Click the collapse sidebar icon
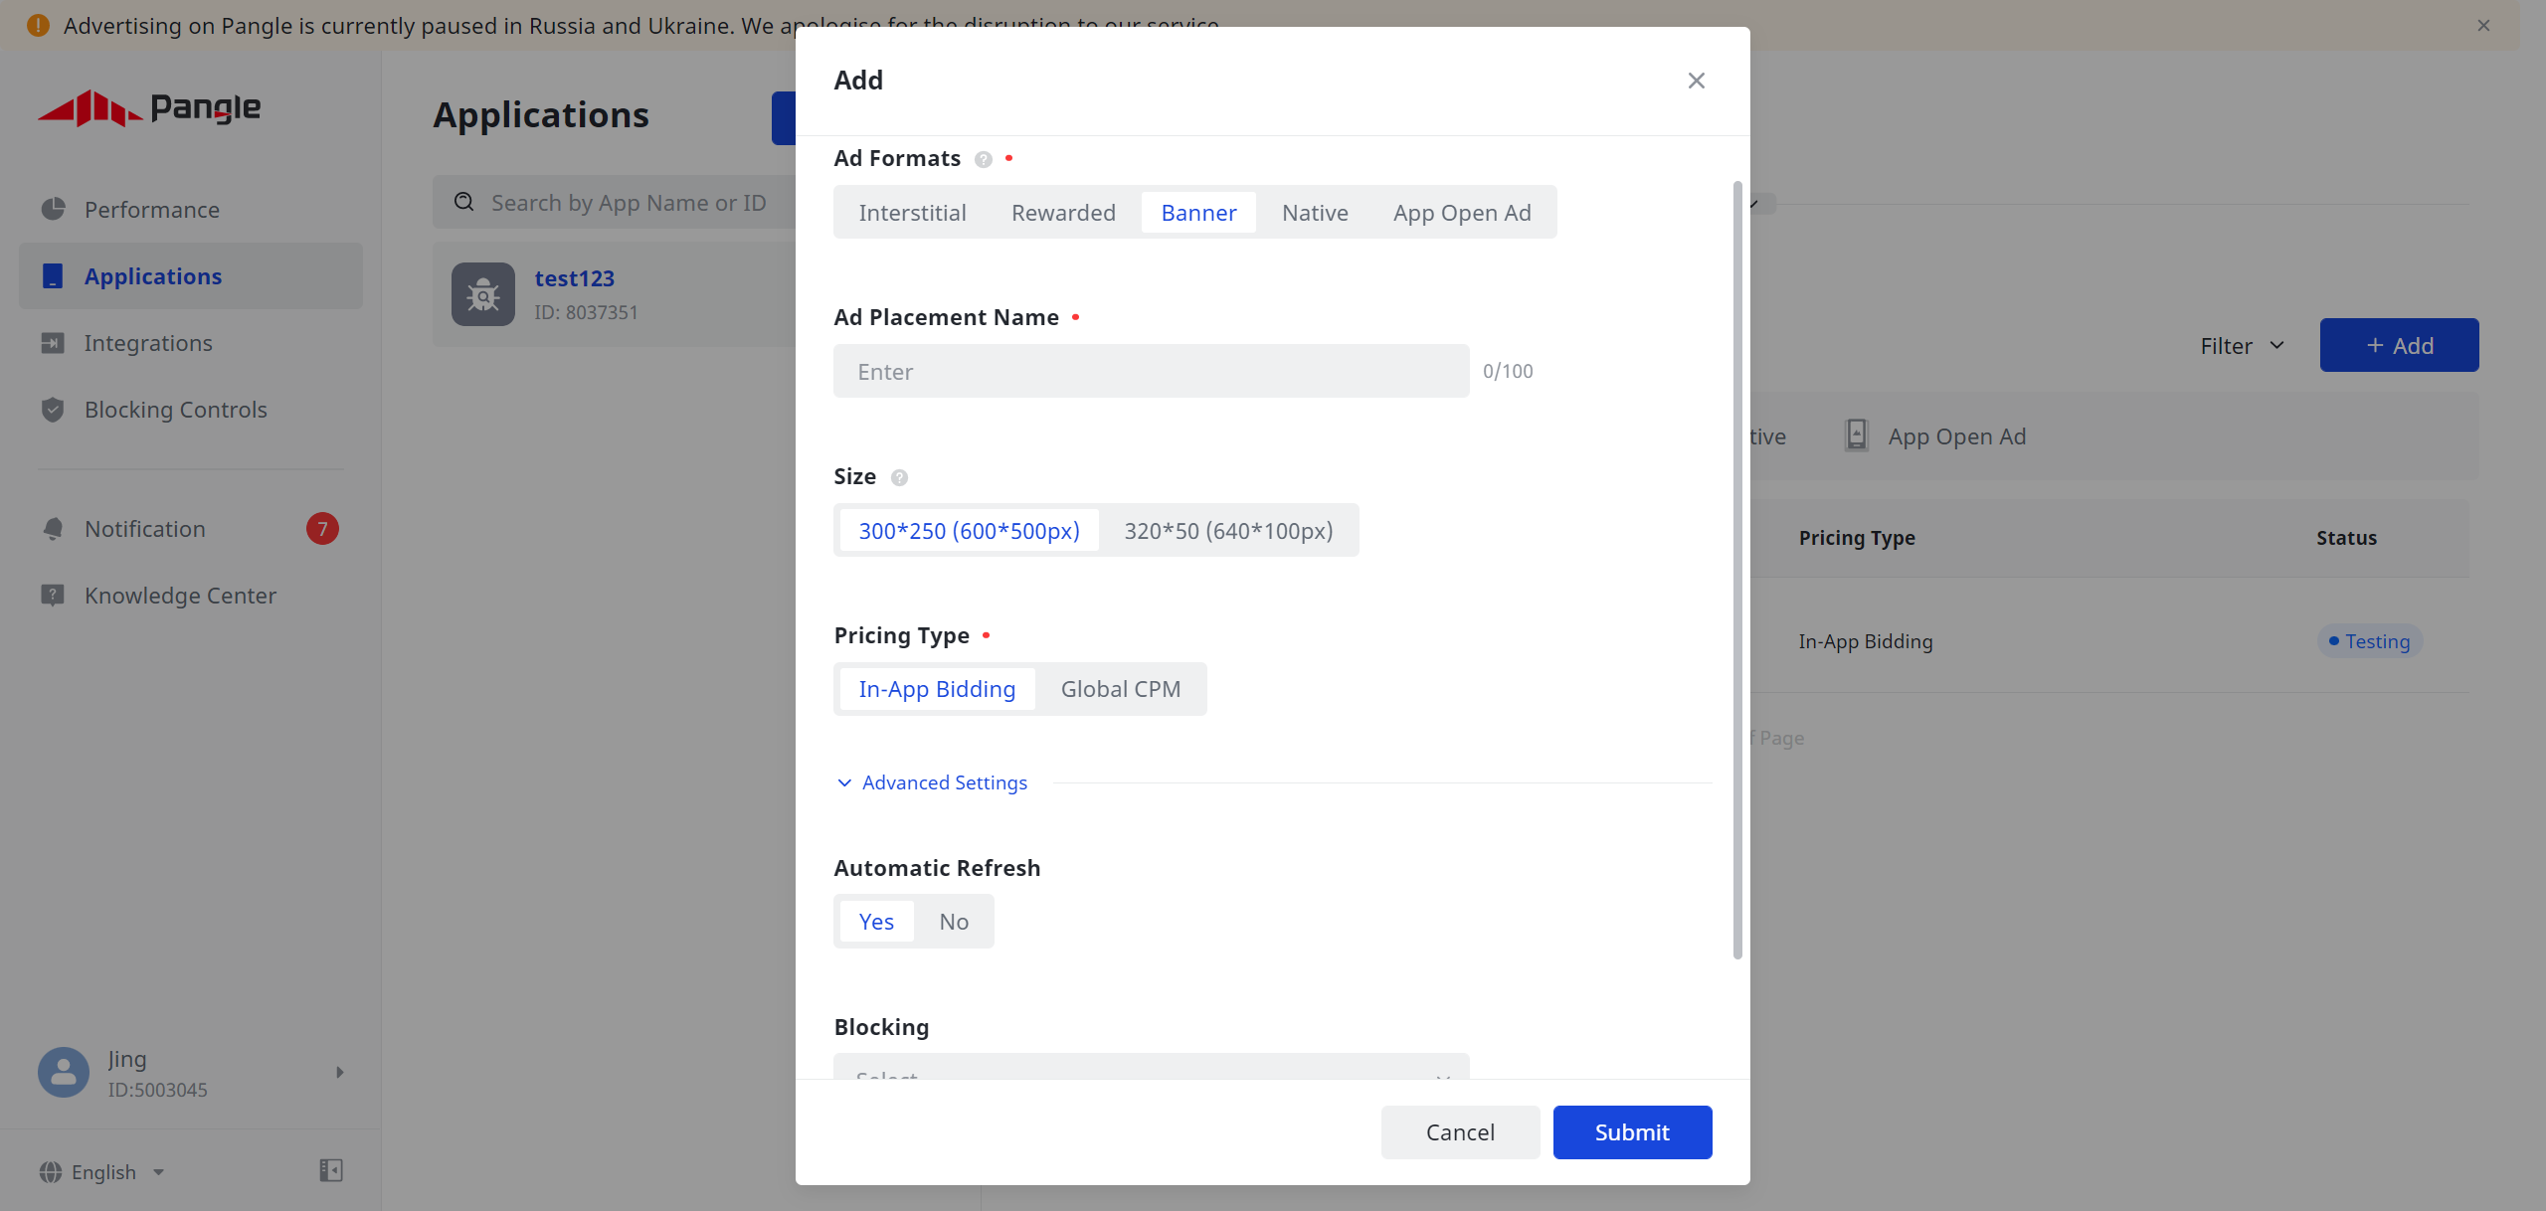 331,1170
